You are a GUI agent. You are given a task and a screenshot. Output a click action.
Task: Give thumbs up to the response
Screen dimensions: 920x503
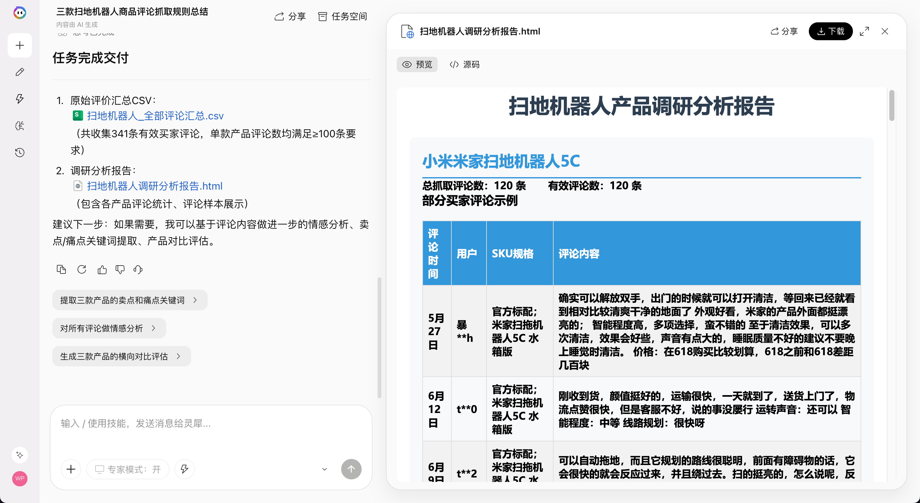102,269
